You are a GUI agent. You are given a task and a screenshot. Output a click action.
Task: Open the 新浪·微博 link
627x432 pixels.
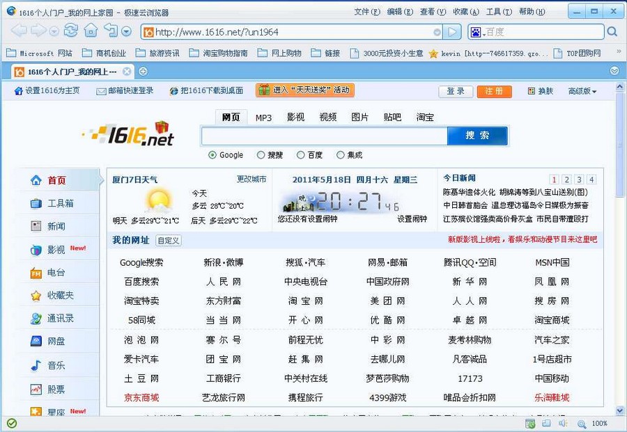pos(223,262)
